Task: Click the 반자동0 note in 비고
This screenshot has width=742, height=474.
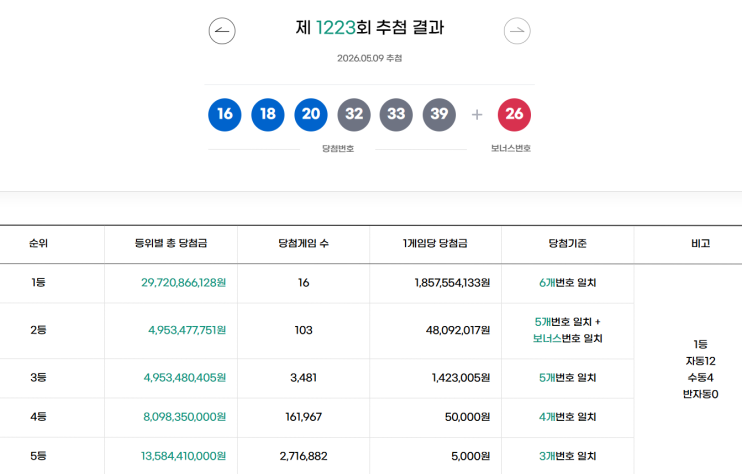Action: point(700,394)
